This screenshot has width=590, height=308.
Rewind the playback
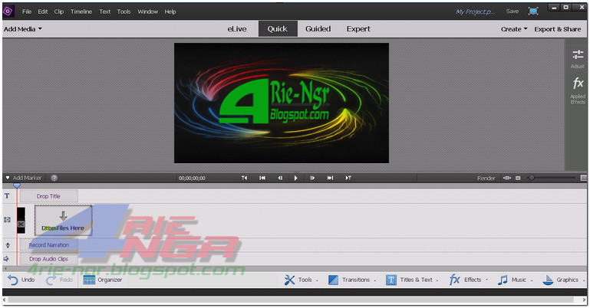[262, 178]
